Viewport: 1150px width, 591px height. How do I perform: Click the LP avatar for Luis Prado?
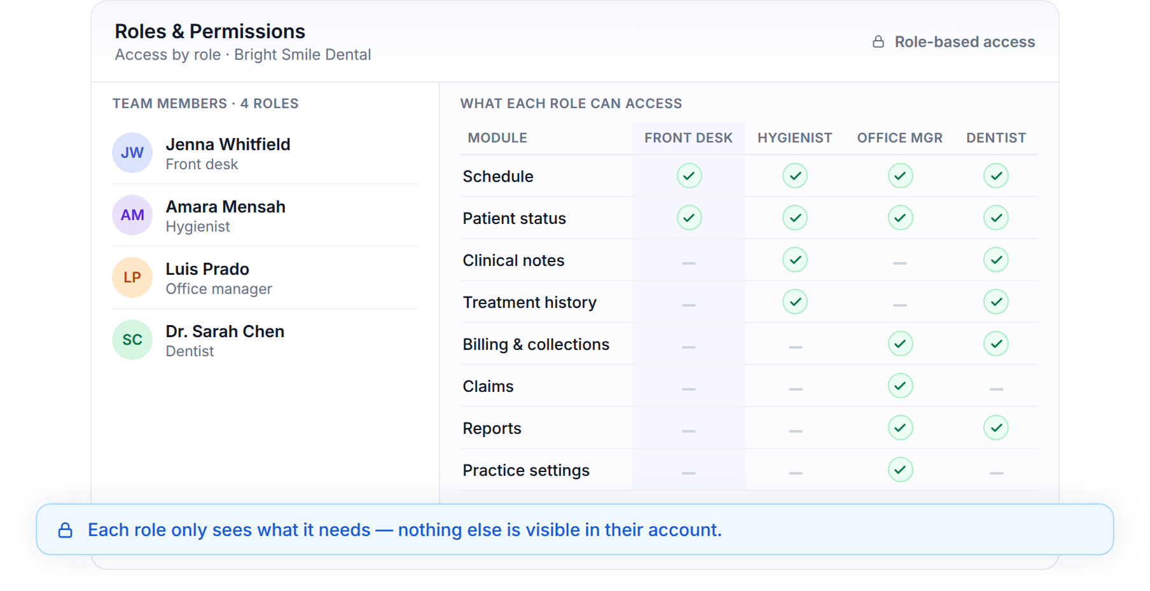[132, 277]
